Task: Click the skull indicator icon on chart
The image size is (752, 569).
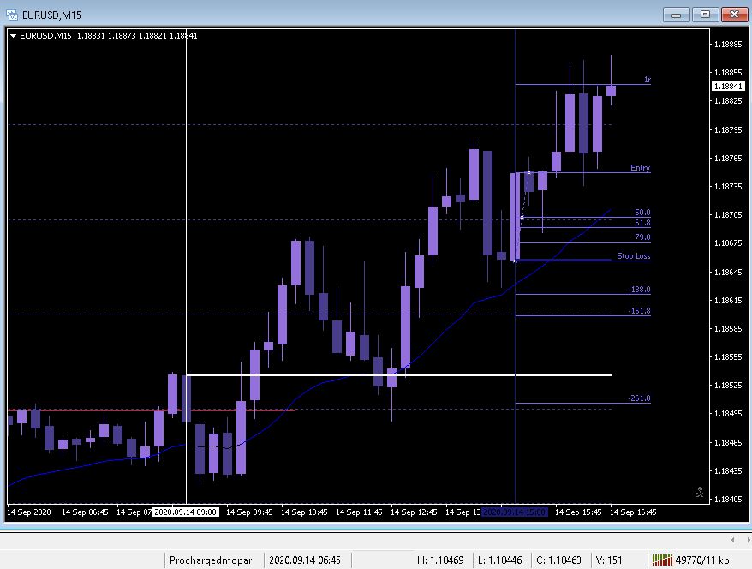Action: (700, 492)
